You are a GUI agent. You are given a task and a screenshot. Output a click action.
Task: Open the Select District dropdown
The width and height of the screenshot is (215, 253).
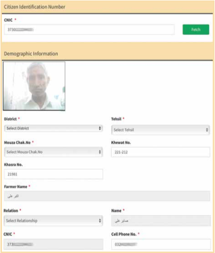(x=54, y=128)
